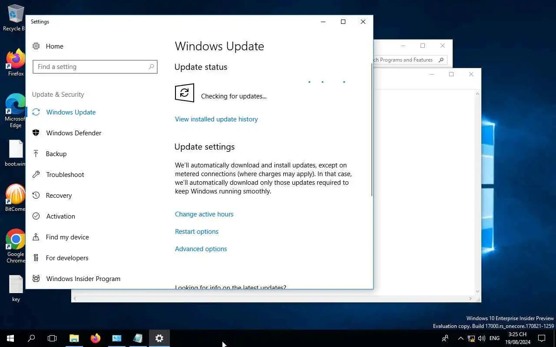Maximize the Programs and Features window
This screenshot has height=347, width=556.
point(423,46)
